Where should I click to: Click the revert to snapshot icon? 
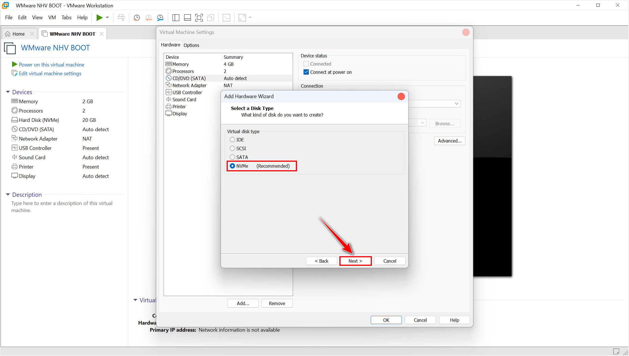(x=148, y=18)
